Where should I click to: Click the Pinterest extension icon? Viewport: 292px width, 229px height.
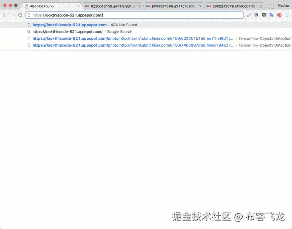279,15
